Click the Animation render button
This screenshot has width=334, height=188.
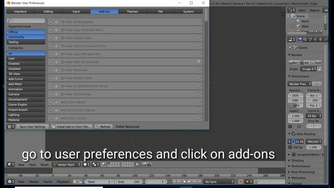pos(305,63)
